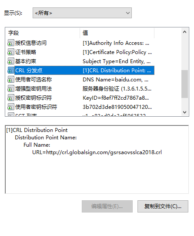194x236 pixels.
Task: Click the 基本约束 extension icon
Action: click(11, 61)
